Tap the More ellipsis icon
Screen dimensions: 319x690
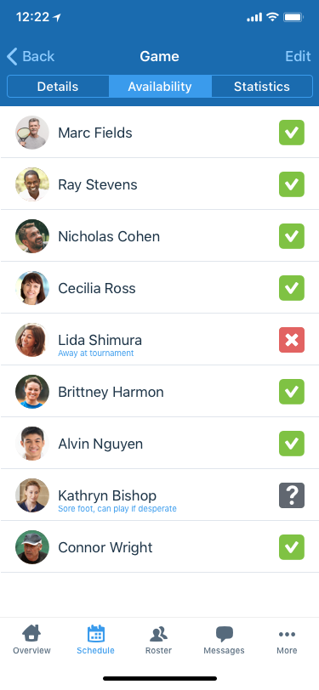pyautogui.click(x=287, y=634)
